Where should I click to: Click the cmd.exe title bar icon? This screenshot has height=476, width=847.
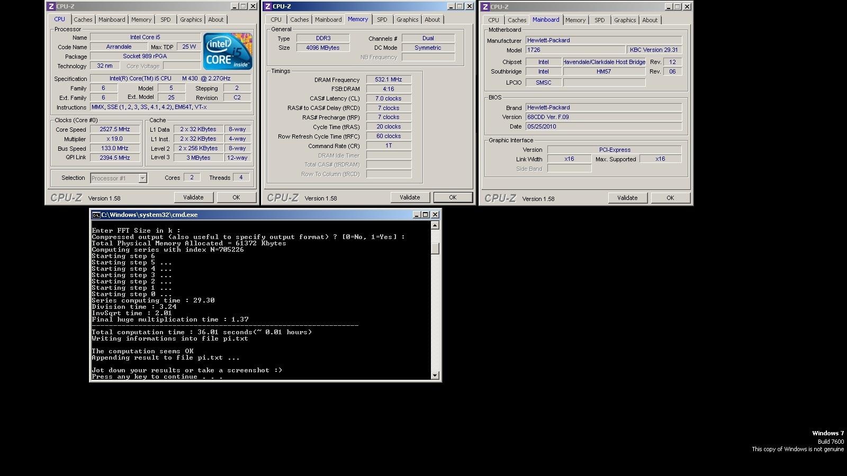[96, 215]
